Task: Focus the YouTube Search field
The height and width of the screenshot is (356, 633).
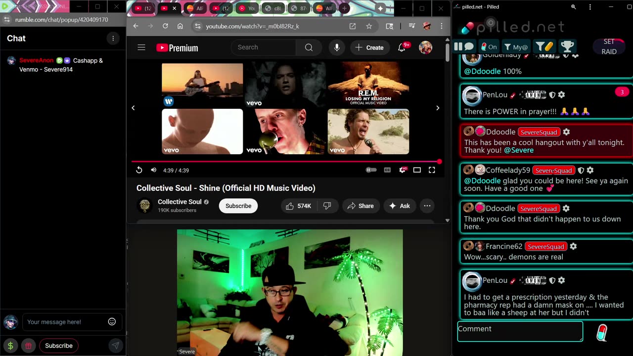Action: [264, 47]
